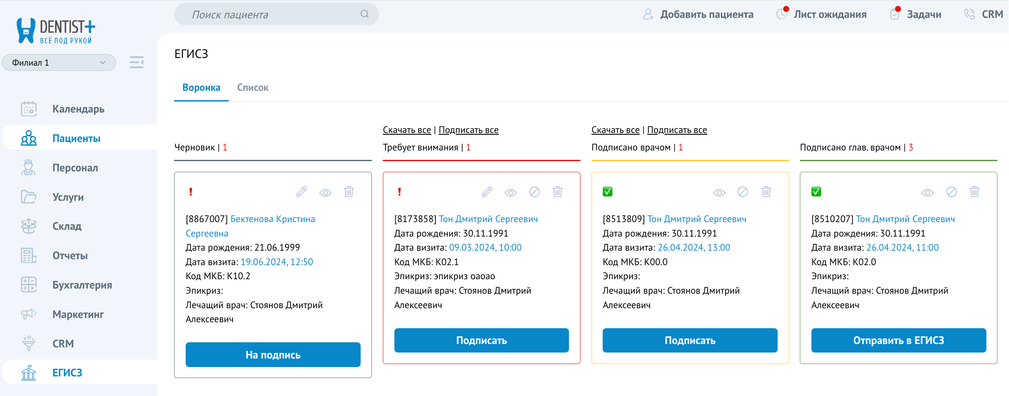1009x396 pixels.
Task: Open the ЕГИСЗ sidebar section
Action: [79, 373]
